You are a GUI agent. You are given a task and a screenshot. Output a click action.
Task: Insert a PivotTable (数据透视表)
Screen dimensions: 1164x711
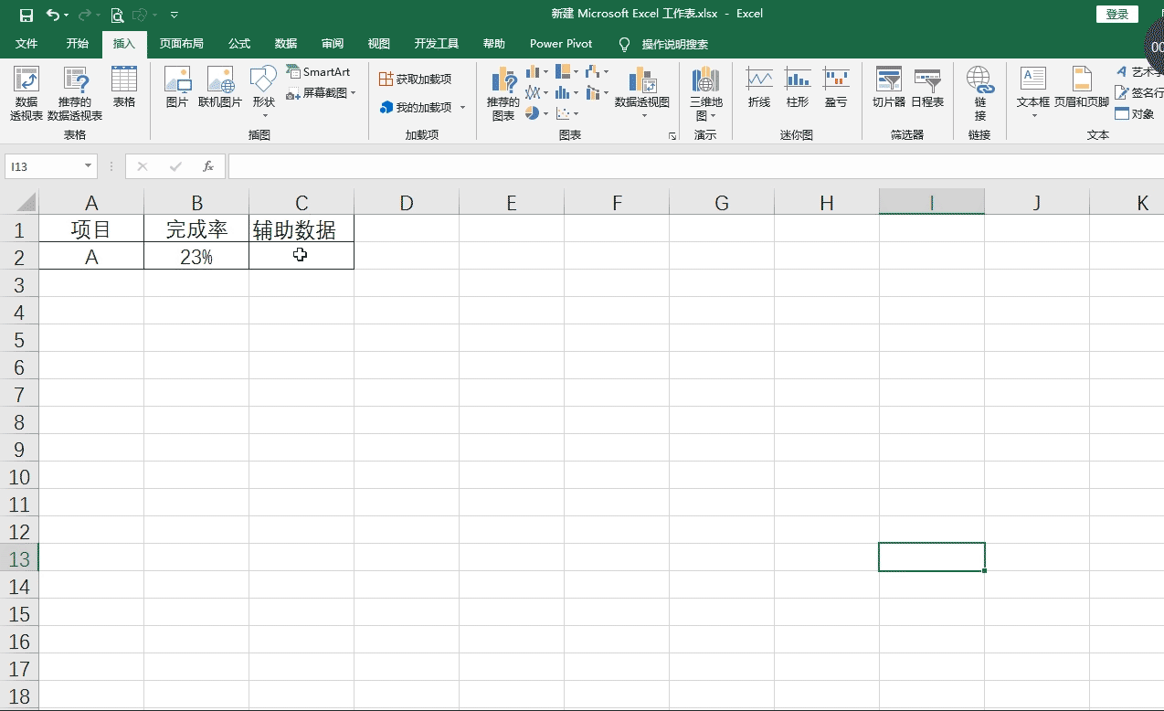pos(26,93)
